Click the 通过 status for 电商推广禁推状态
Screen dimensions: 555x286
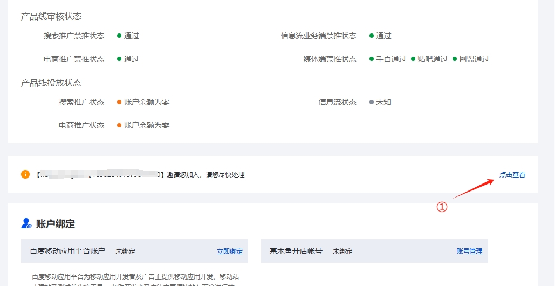point(132,59)
